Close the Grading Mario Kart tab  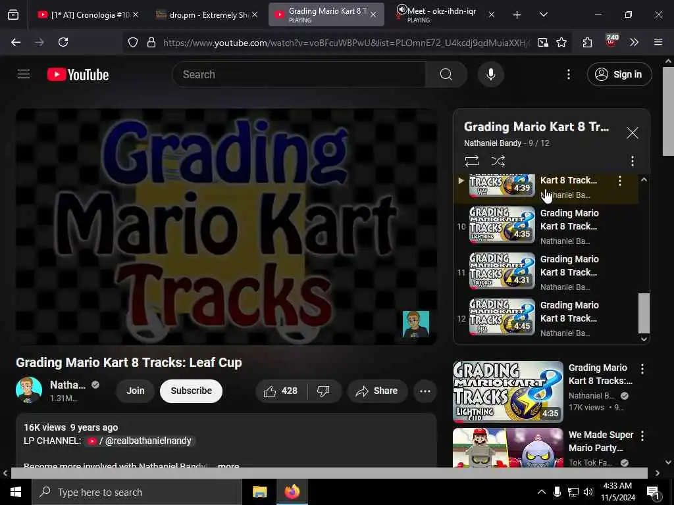coord(373,14)
